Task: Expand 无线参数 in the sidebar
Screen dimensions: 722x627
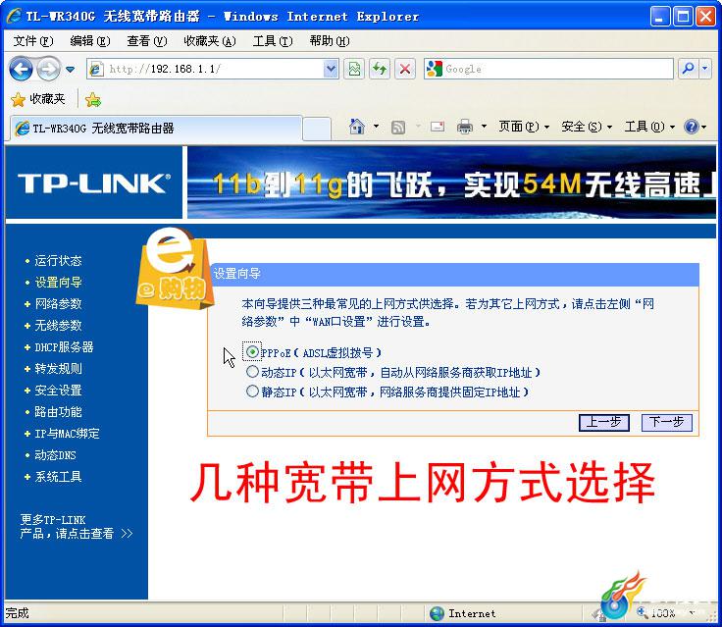Action: tap(58, 326)
